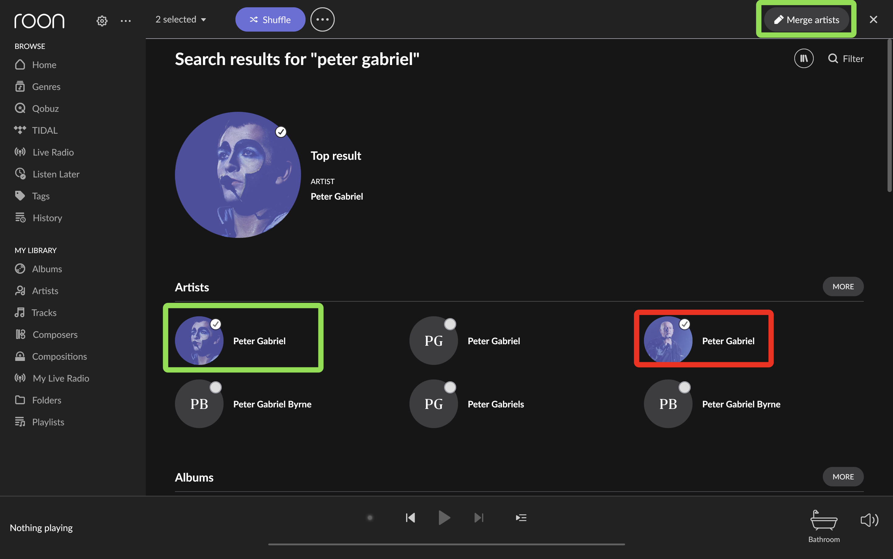Click the Composers icon in My Library
This screenshot has width=893, height=559.
20,334
